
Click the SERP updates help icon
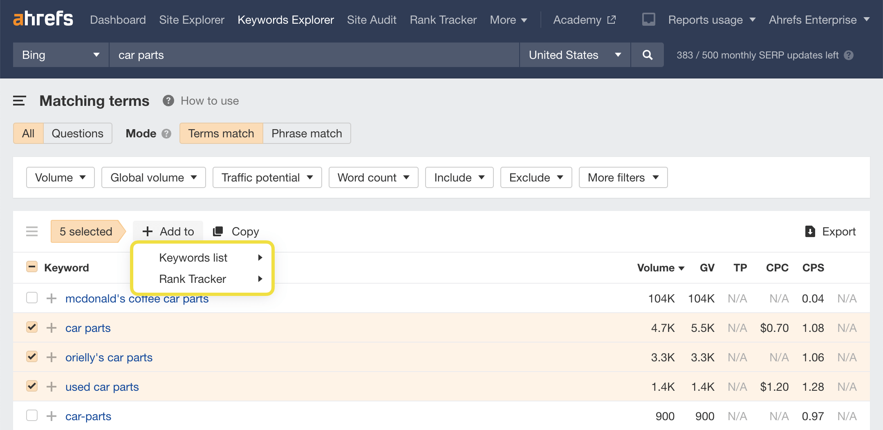click(x=849, y=55)
